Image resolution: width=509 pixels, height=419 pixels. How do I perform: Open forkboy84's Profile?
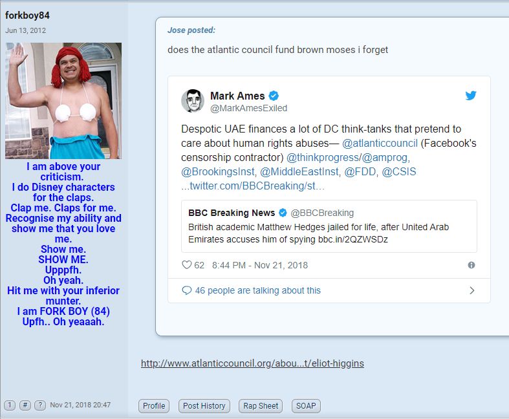coord(154,406)
